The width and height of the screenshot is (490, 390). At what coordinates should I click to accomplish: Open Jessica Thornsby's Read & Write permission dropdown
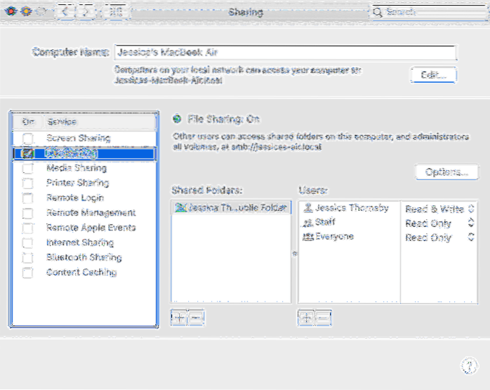tap(437, 208)
